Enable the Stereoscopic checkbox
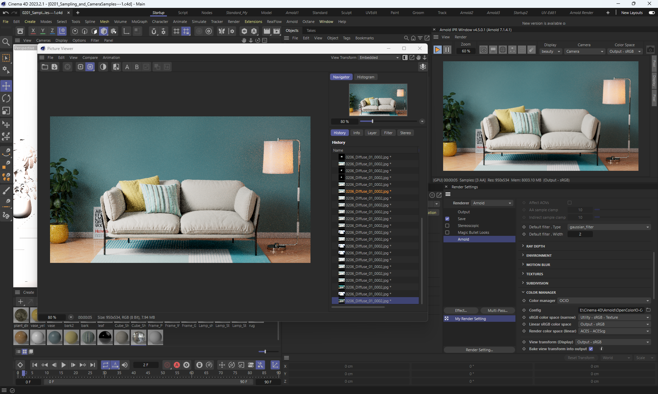This screenshot has height=394, width=658. pyautogui.click(x=447, y=226)
